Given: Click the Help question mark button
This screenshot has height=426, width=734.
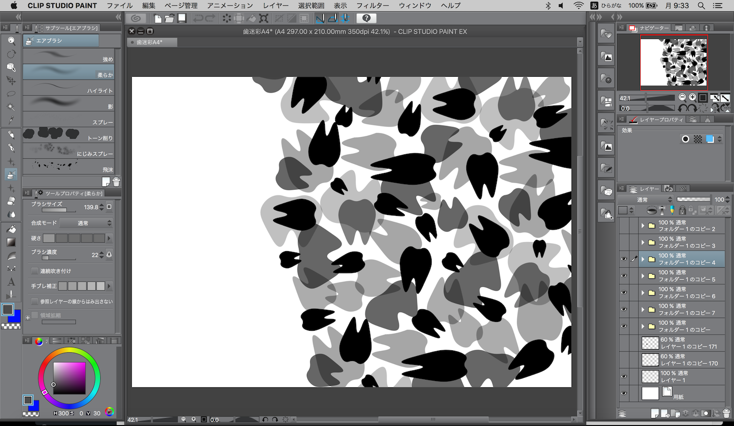Looking at the screenshot, I should coord(367,19).
